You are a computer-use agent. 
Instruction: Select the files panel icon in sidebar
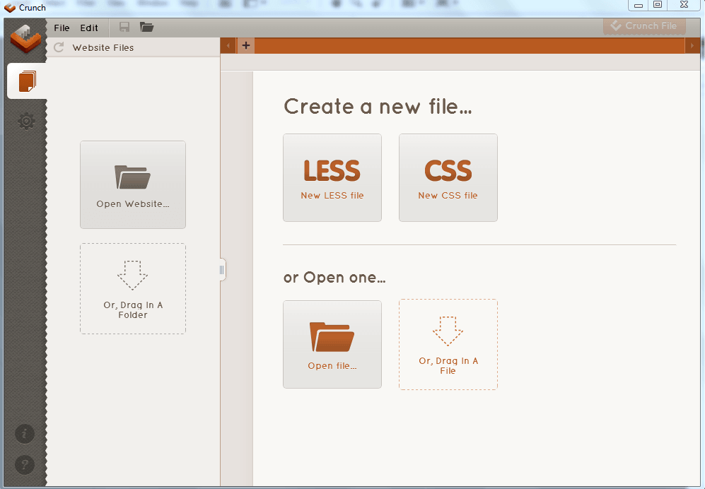coord(26,81)
